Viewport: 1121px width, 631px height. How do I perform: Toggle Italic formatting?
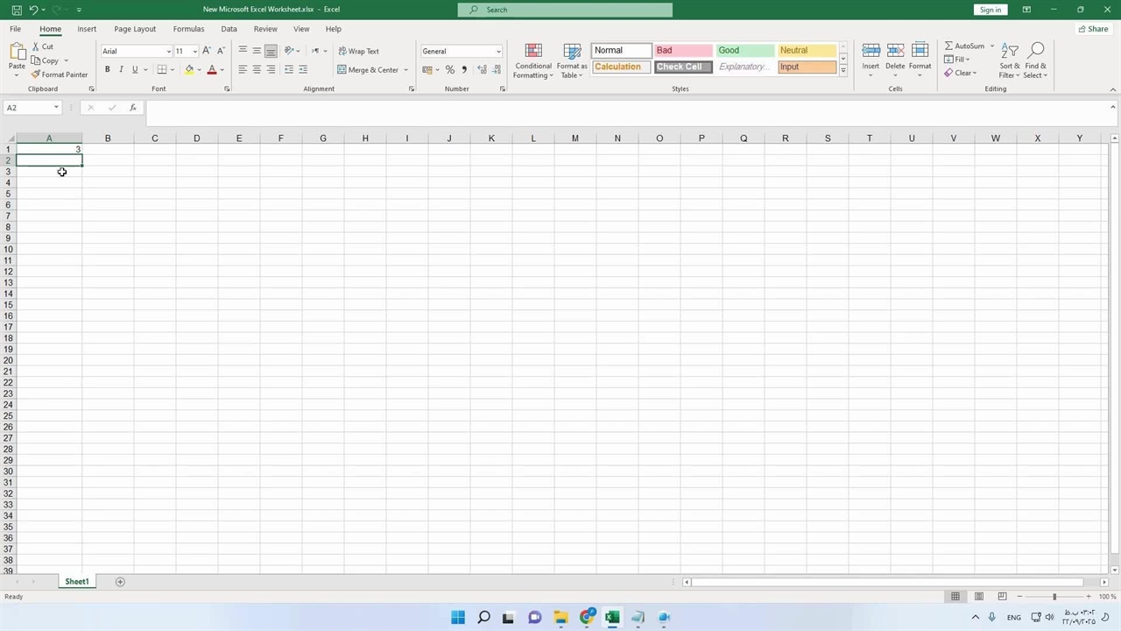click(x=121, y=70)
